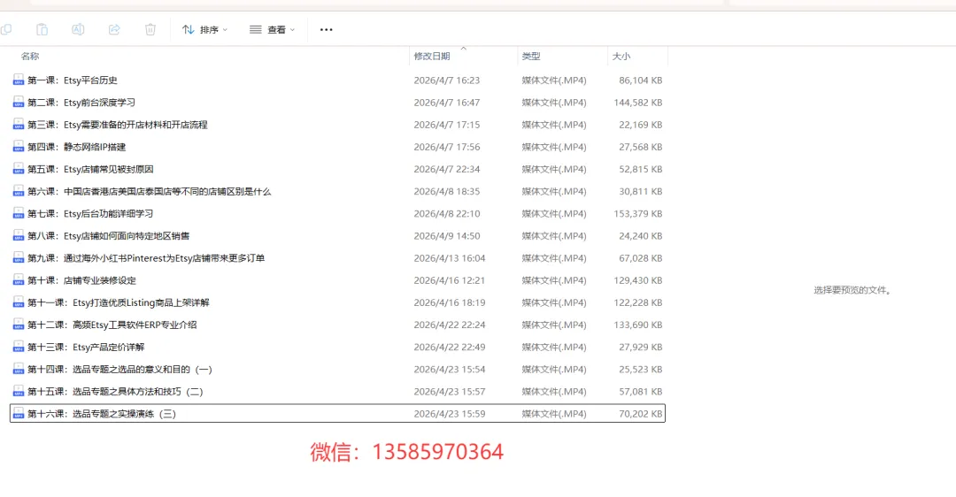This screenshot has width=956, height=497.
Task: Click the date 2026/4/8 18:35
Action: click(x=447, y=191)
